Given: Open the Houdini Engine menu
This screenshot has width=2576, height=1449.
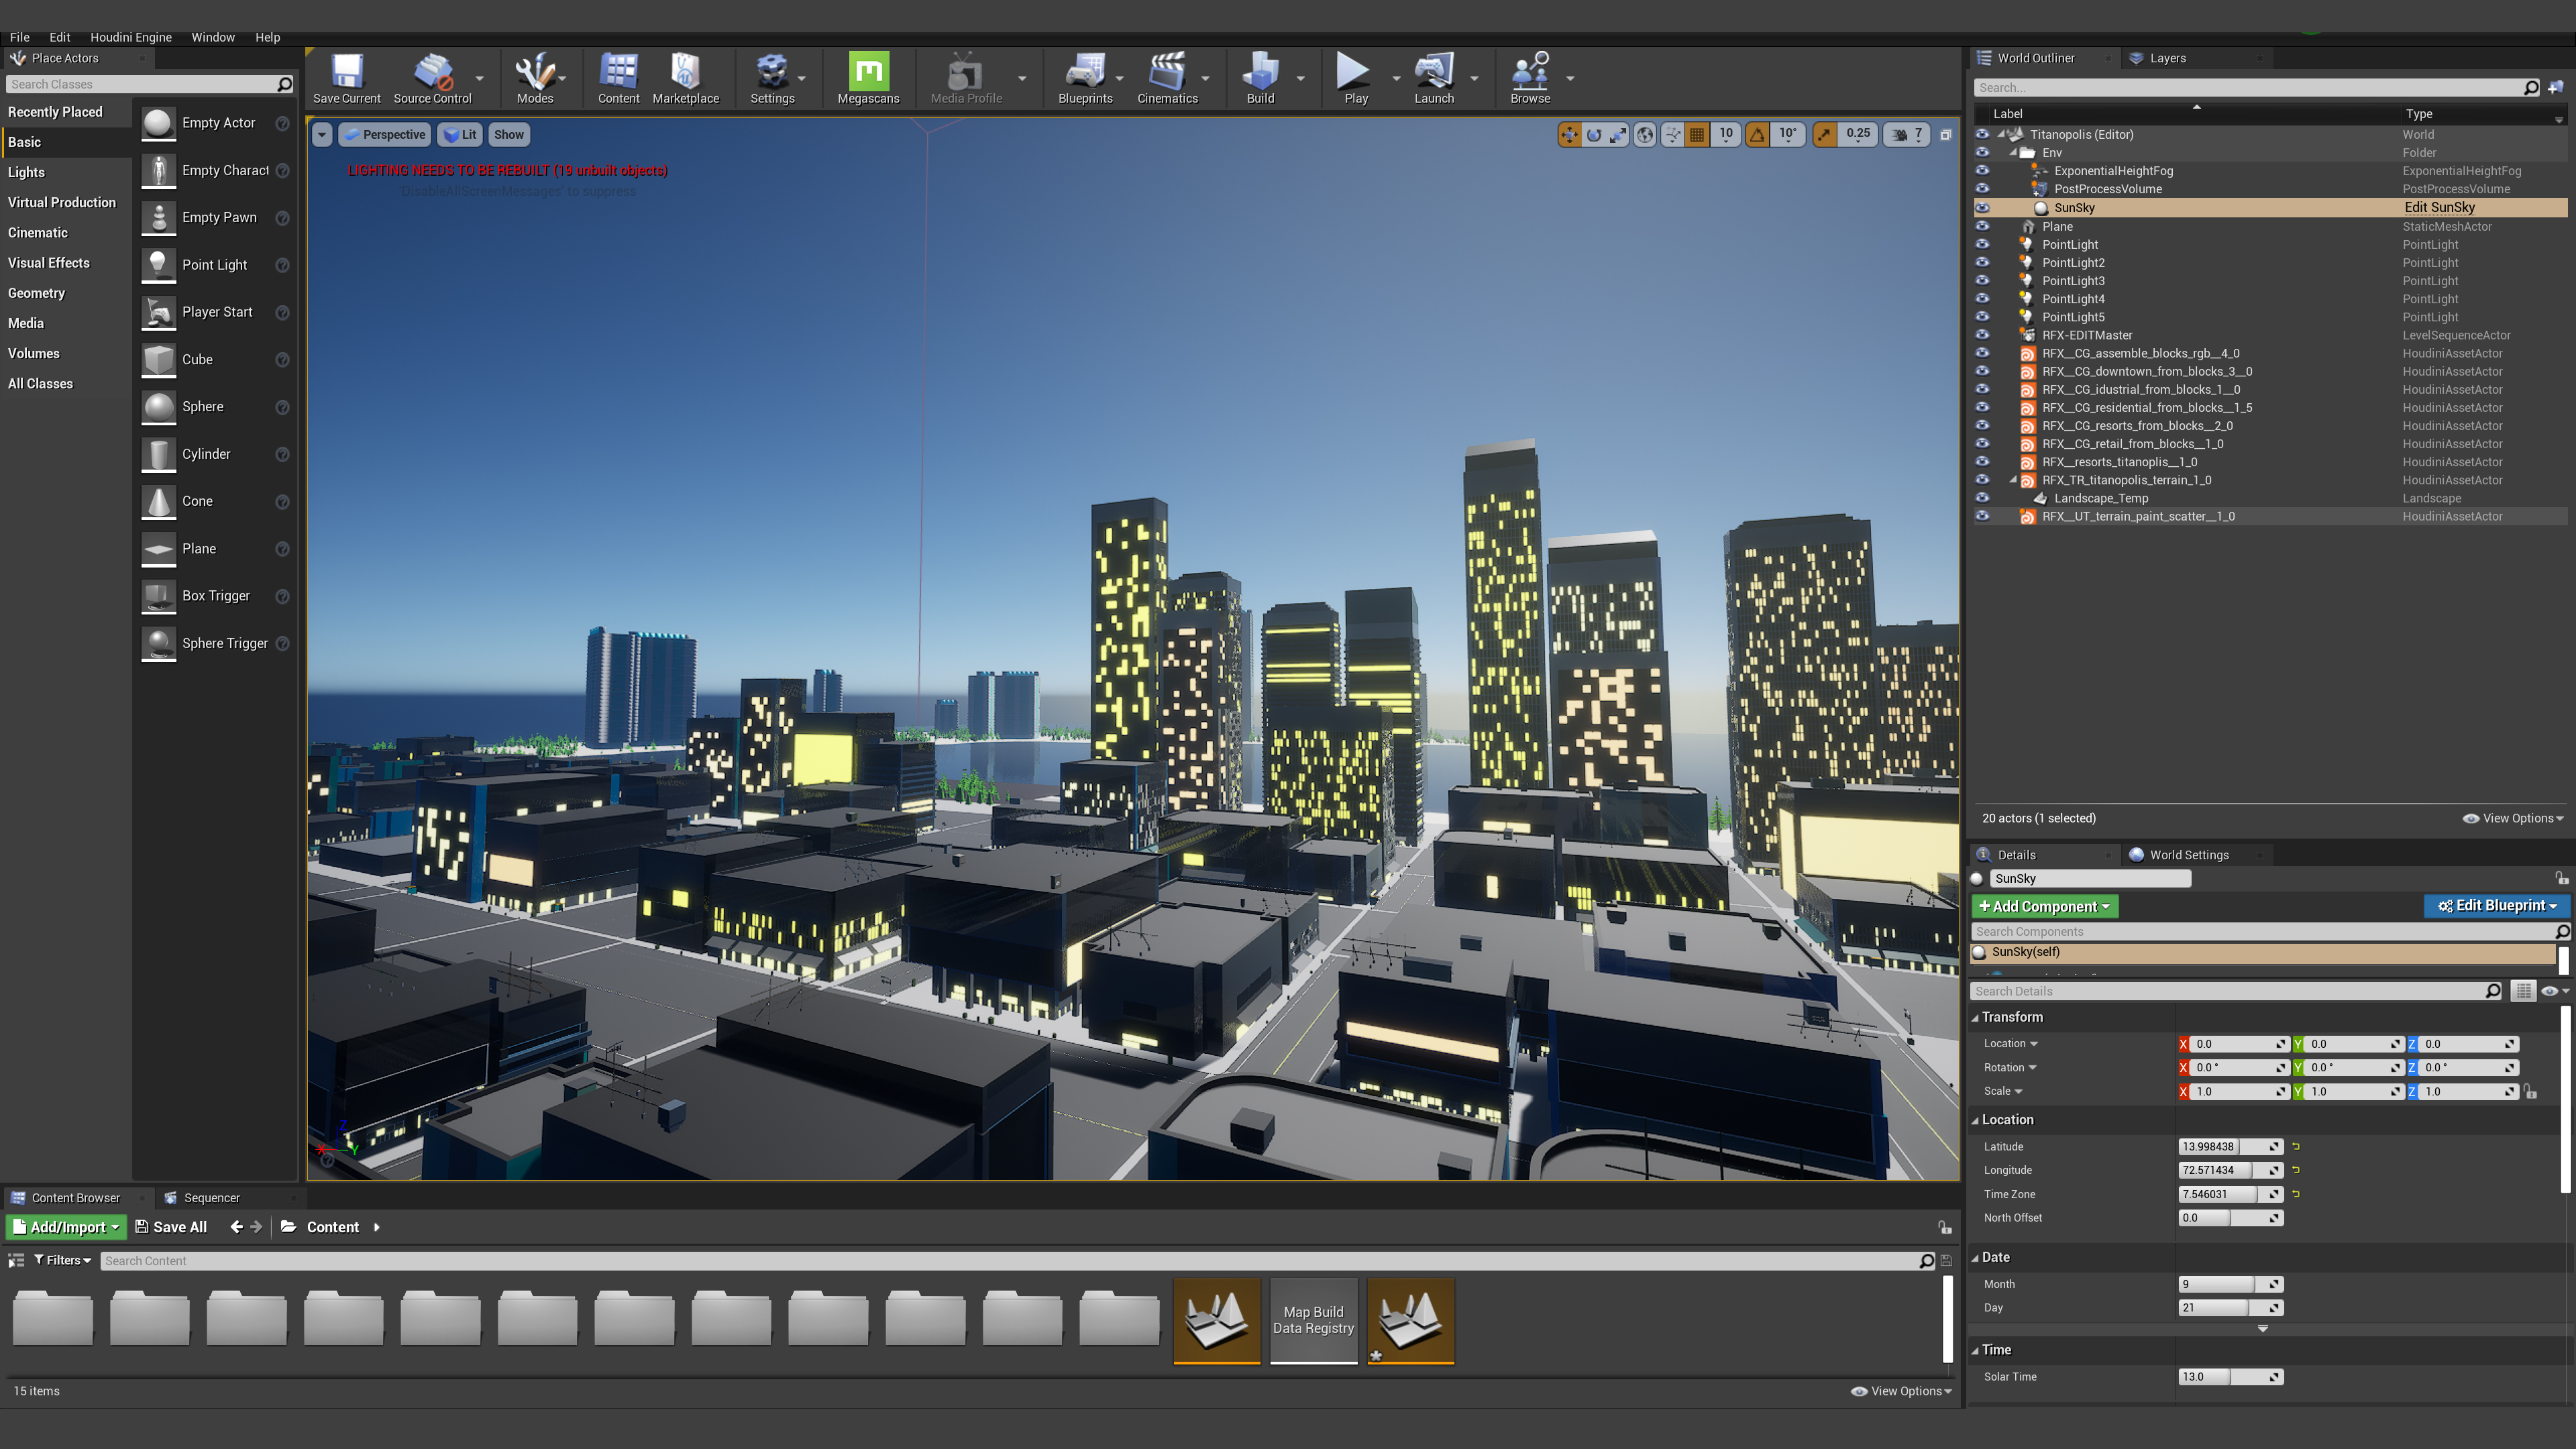Looking at the screenshot, I should [x=131, y=37].
